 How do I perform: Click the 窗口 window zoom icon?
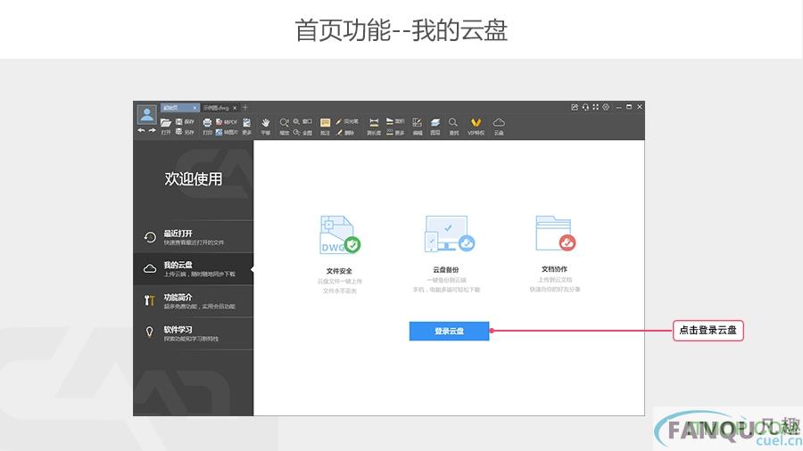[x=296, y=121]
